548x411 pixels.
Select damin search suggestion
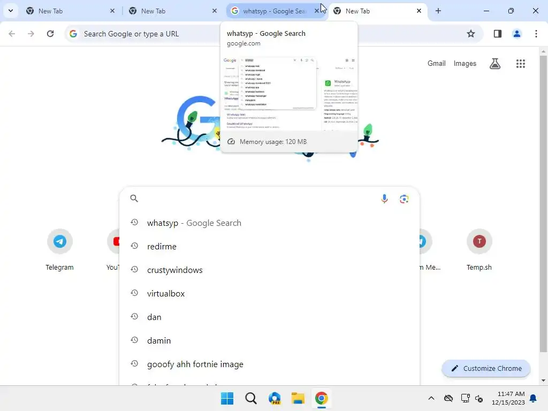tap(269, 341)
